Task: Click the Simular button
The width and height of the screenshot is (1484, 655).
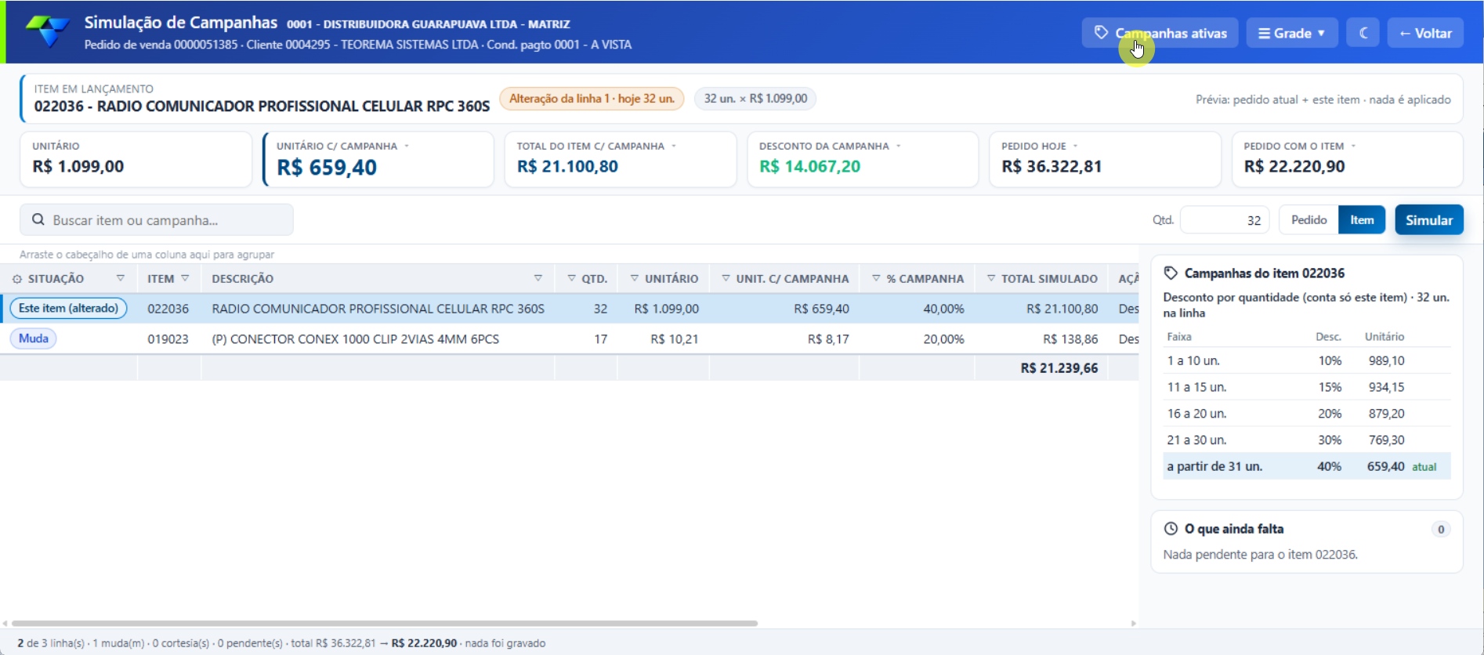Action: click(1429, 220)
